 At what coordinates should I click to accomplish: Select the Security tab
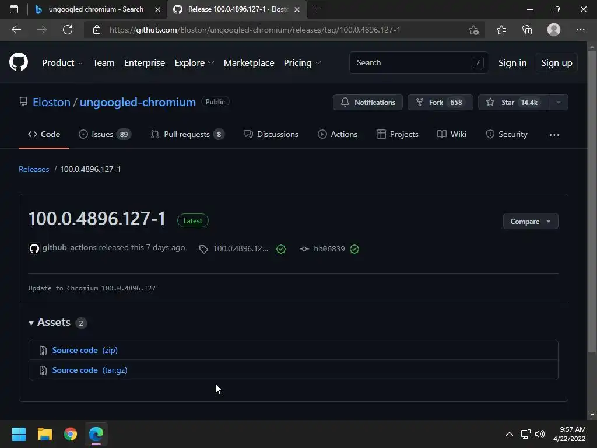pyautogui.click(x=507, y=135)
